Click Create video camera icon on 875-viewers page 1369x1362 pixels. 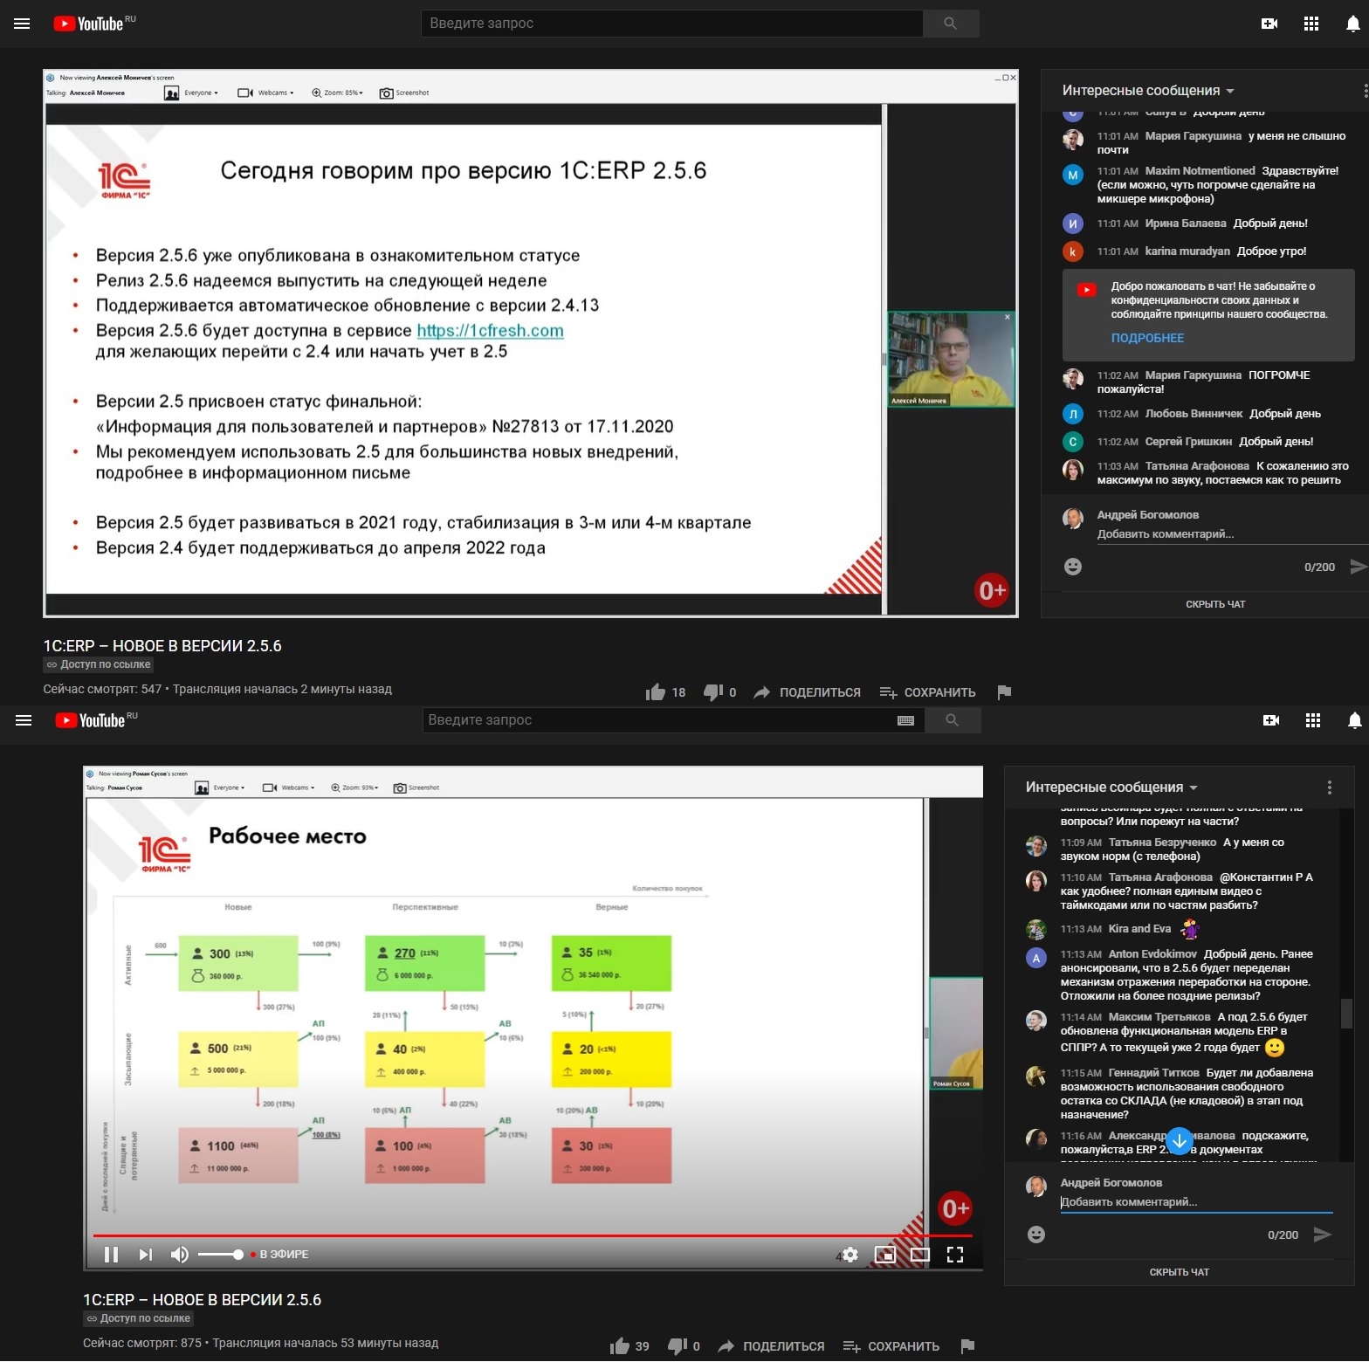(1271, 720)
